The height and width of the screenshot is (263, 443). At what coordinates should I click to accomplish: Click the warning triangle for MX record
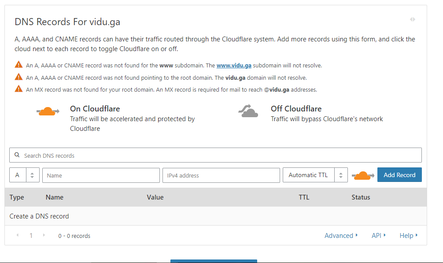[x=18, y=89]
